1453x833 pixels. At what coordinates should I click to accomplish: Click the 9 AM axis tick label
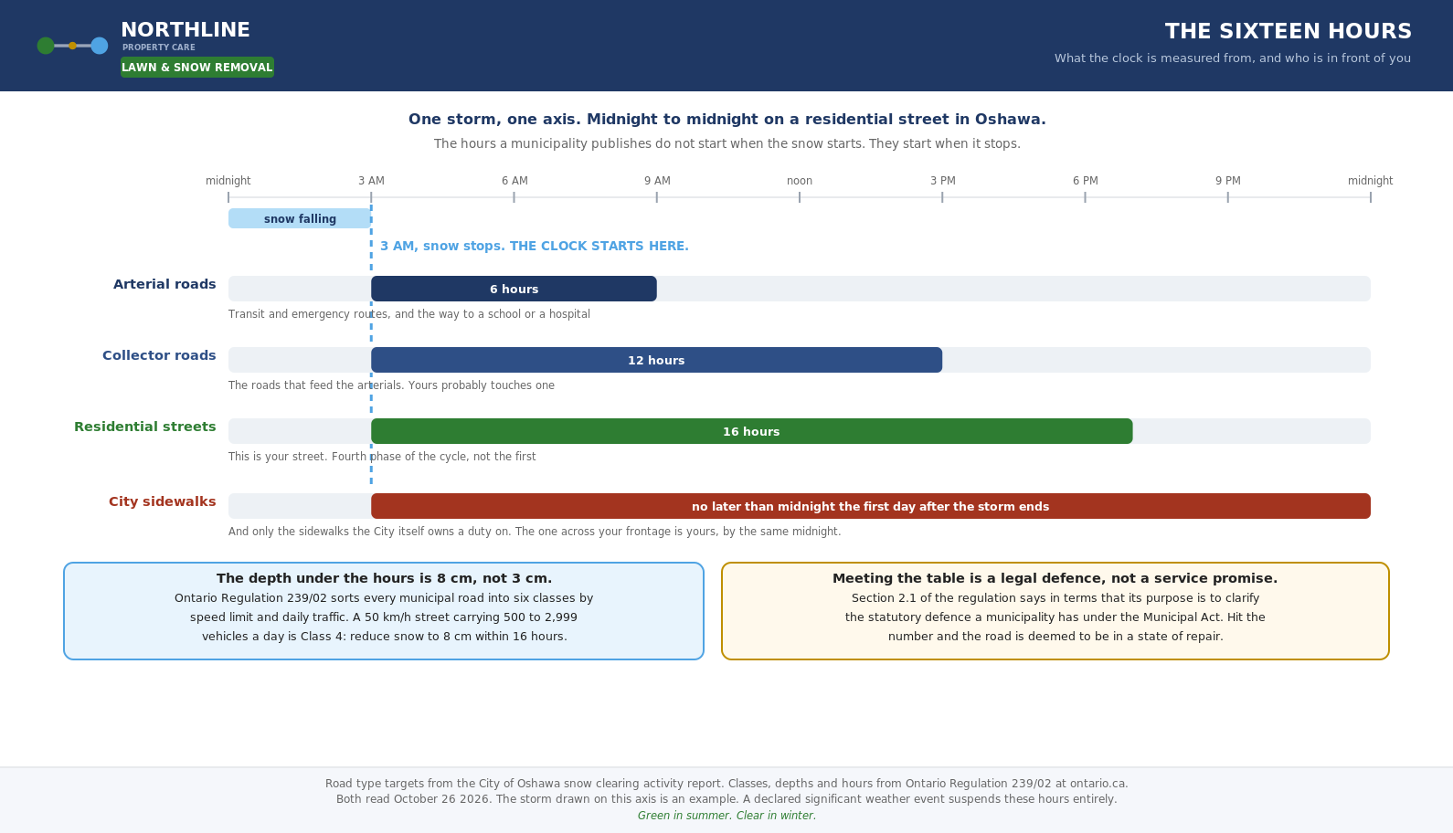(657, 181)
